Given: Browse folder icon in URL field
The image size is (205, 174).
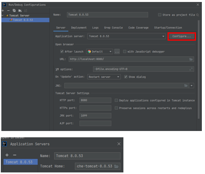Looking at the screenshot, I should click(191, 59).
